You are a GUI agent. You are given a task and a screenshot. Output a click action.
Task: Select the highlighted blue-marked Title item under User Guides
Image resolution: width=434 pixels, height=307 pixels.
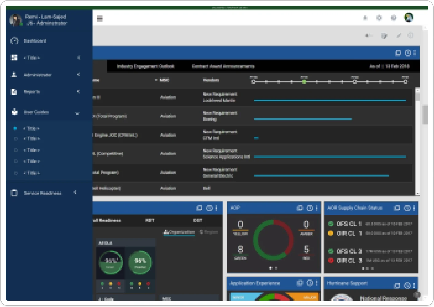32,128
